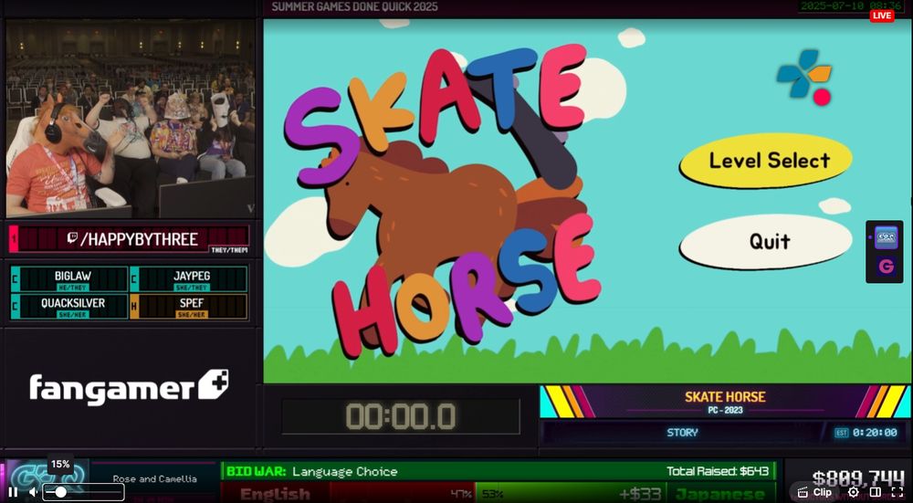Toggle theatre mode in the player
Viewport: 913px width, 503px height.
point(875,492)
